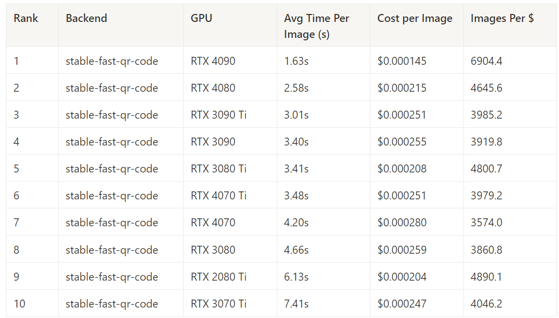Click the 4890.1 images per dollar value
Viewport: 559px width, 318px height.
pos(486,277)
